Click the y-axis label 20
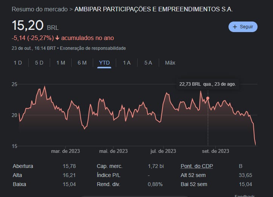 tap(14, 115)
